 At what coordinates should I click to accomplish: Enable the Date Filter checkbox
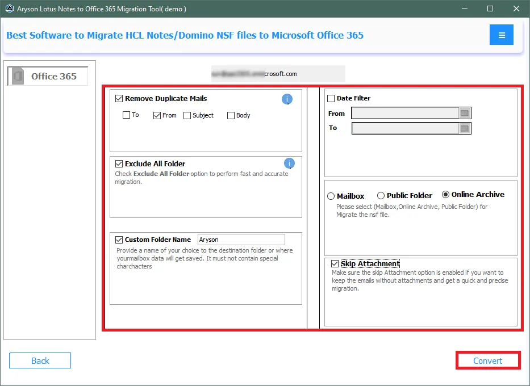click(331, 98)
